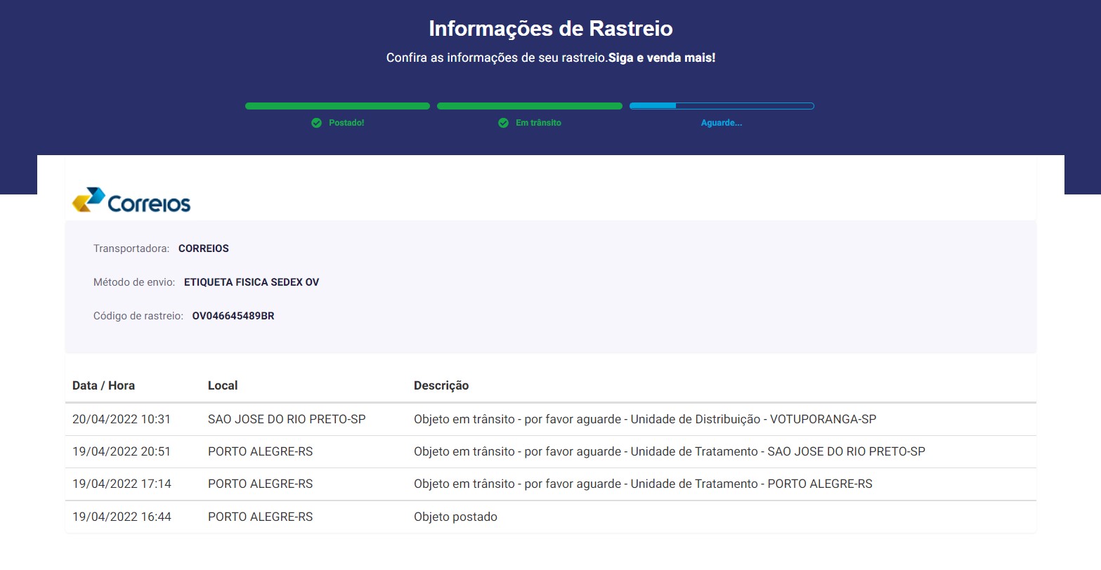Toggle the Aguarde... progress step

[x=722, y=105]
